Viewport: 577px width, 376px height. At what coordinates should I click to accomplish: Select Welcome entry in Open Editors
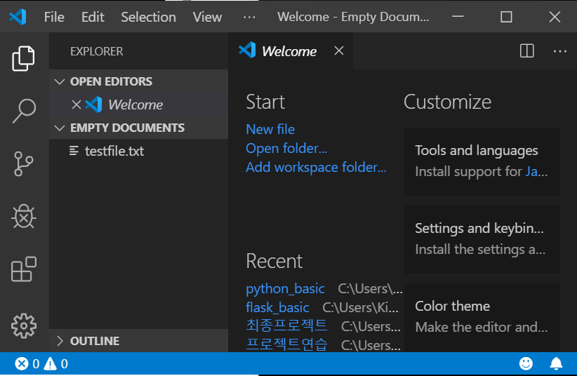tap(138, 105)
